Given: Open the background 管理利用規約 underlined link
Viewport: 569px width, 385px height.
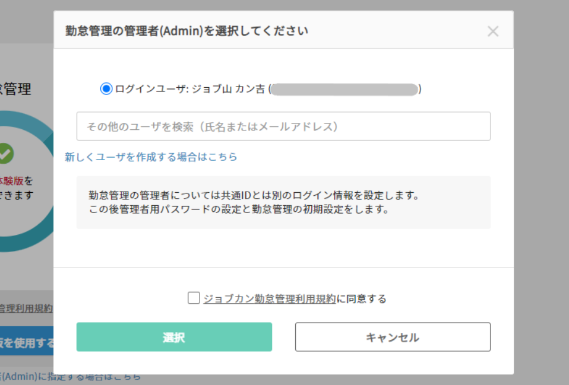Looking at the screenshot, I should coord(26,308).
